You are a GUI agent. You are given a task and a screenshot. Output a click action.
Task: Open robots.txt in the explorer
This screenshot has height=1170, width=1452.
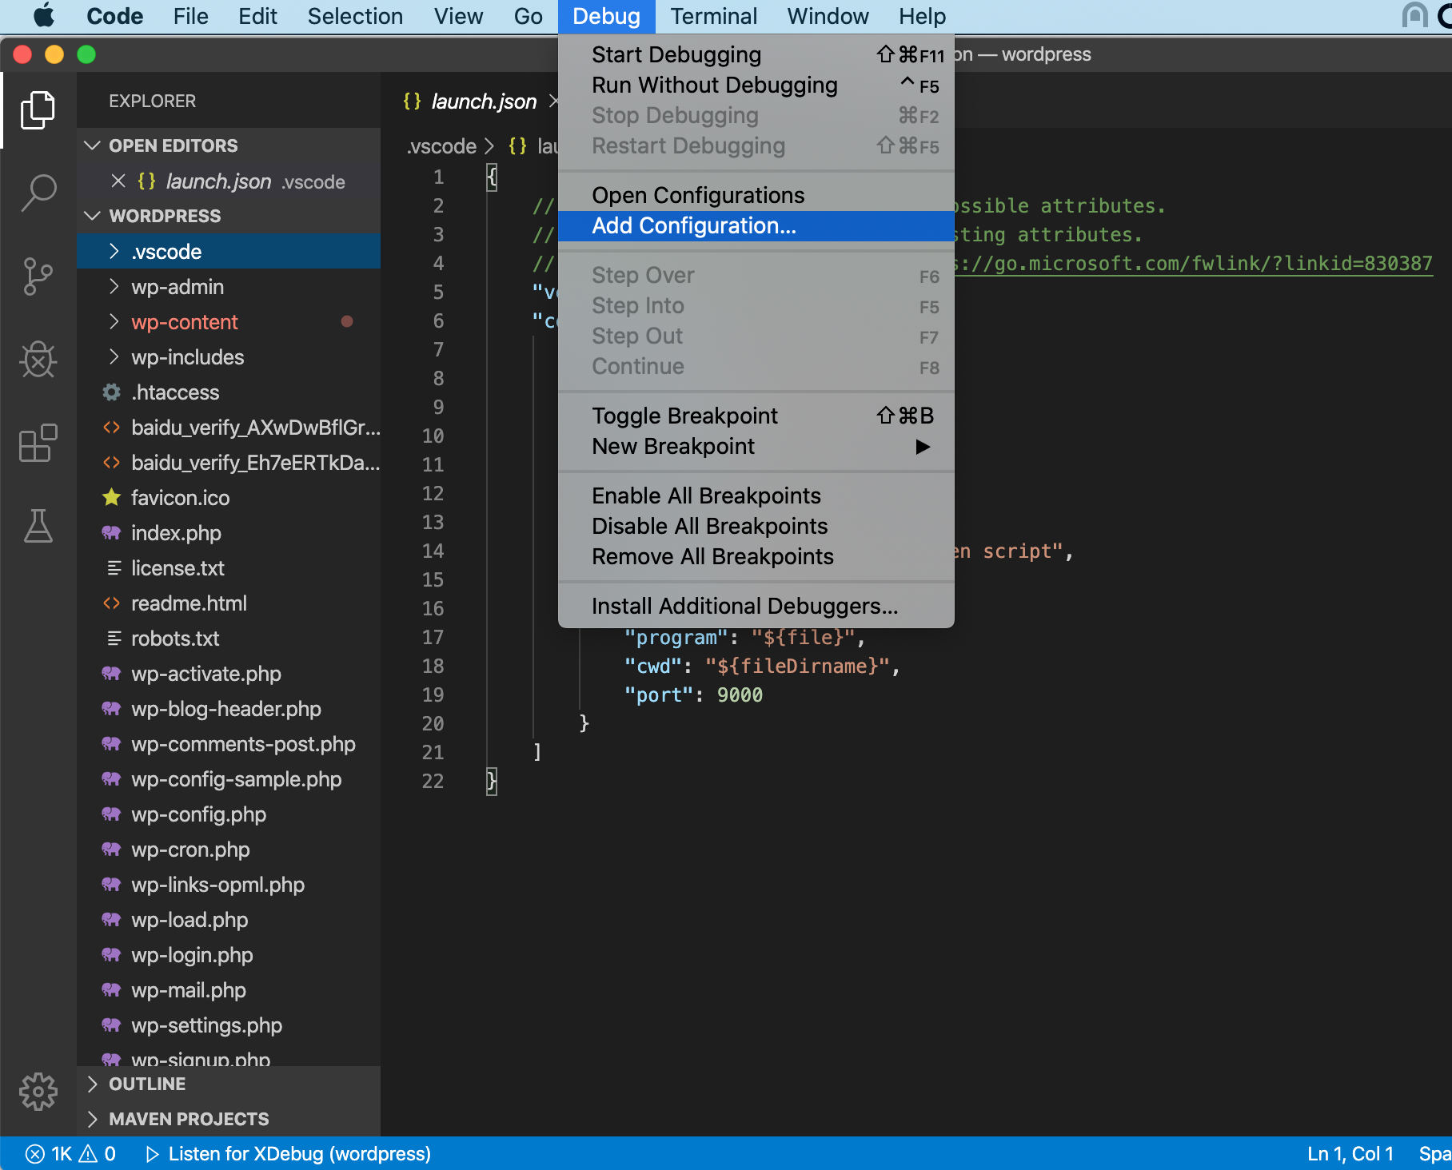pos(229,639)
